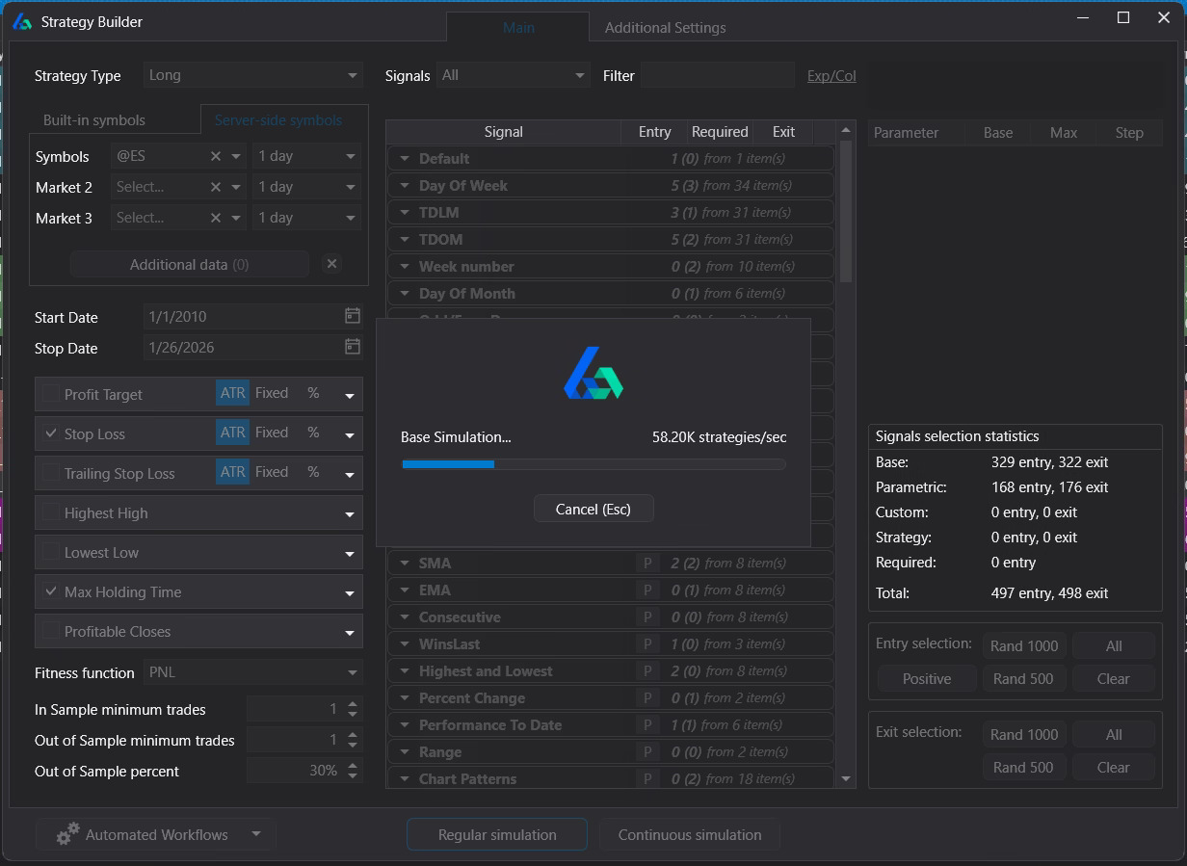The width and height of the screenshot is (1187, 866).
Task: Expand the Day Of Week signal group
Action: 405,185
